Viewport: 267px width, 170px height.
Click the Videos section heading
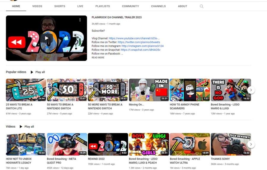click(11, 126)
